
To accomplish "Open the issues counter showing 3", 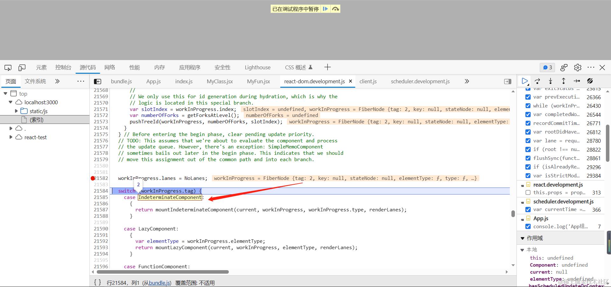I will (x=547, y=67).
